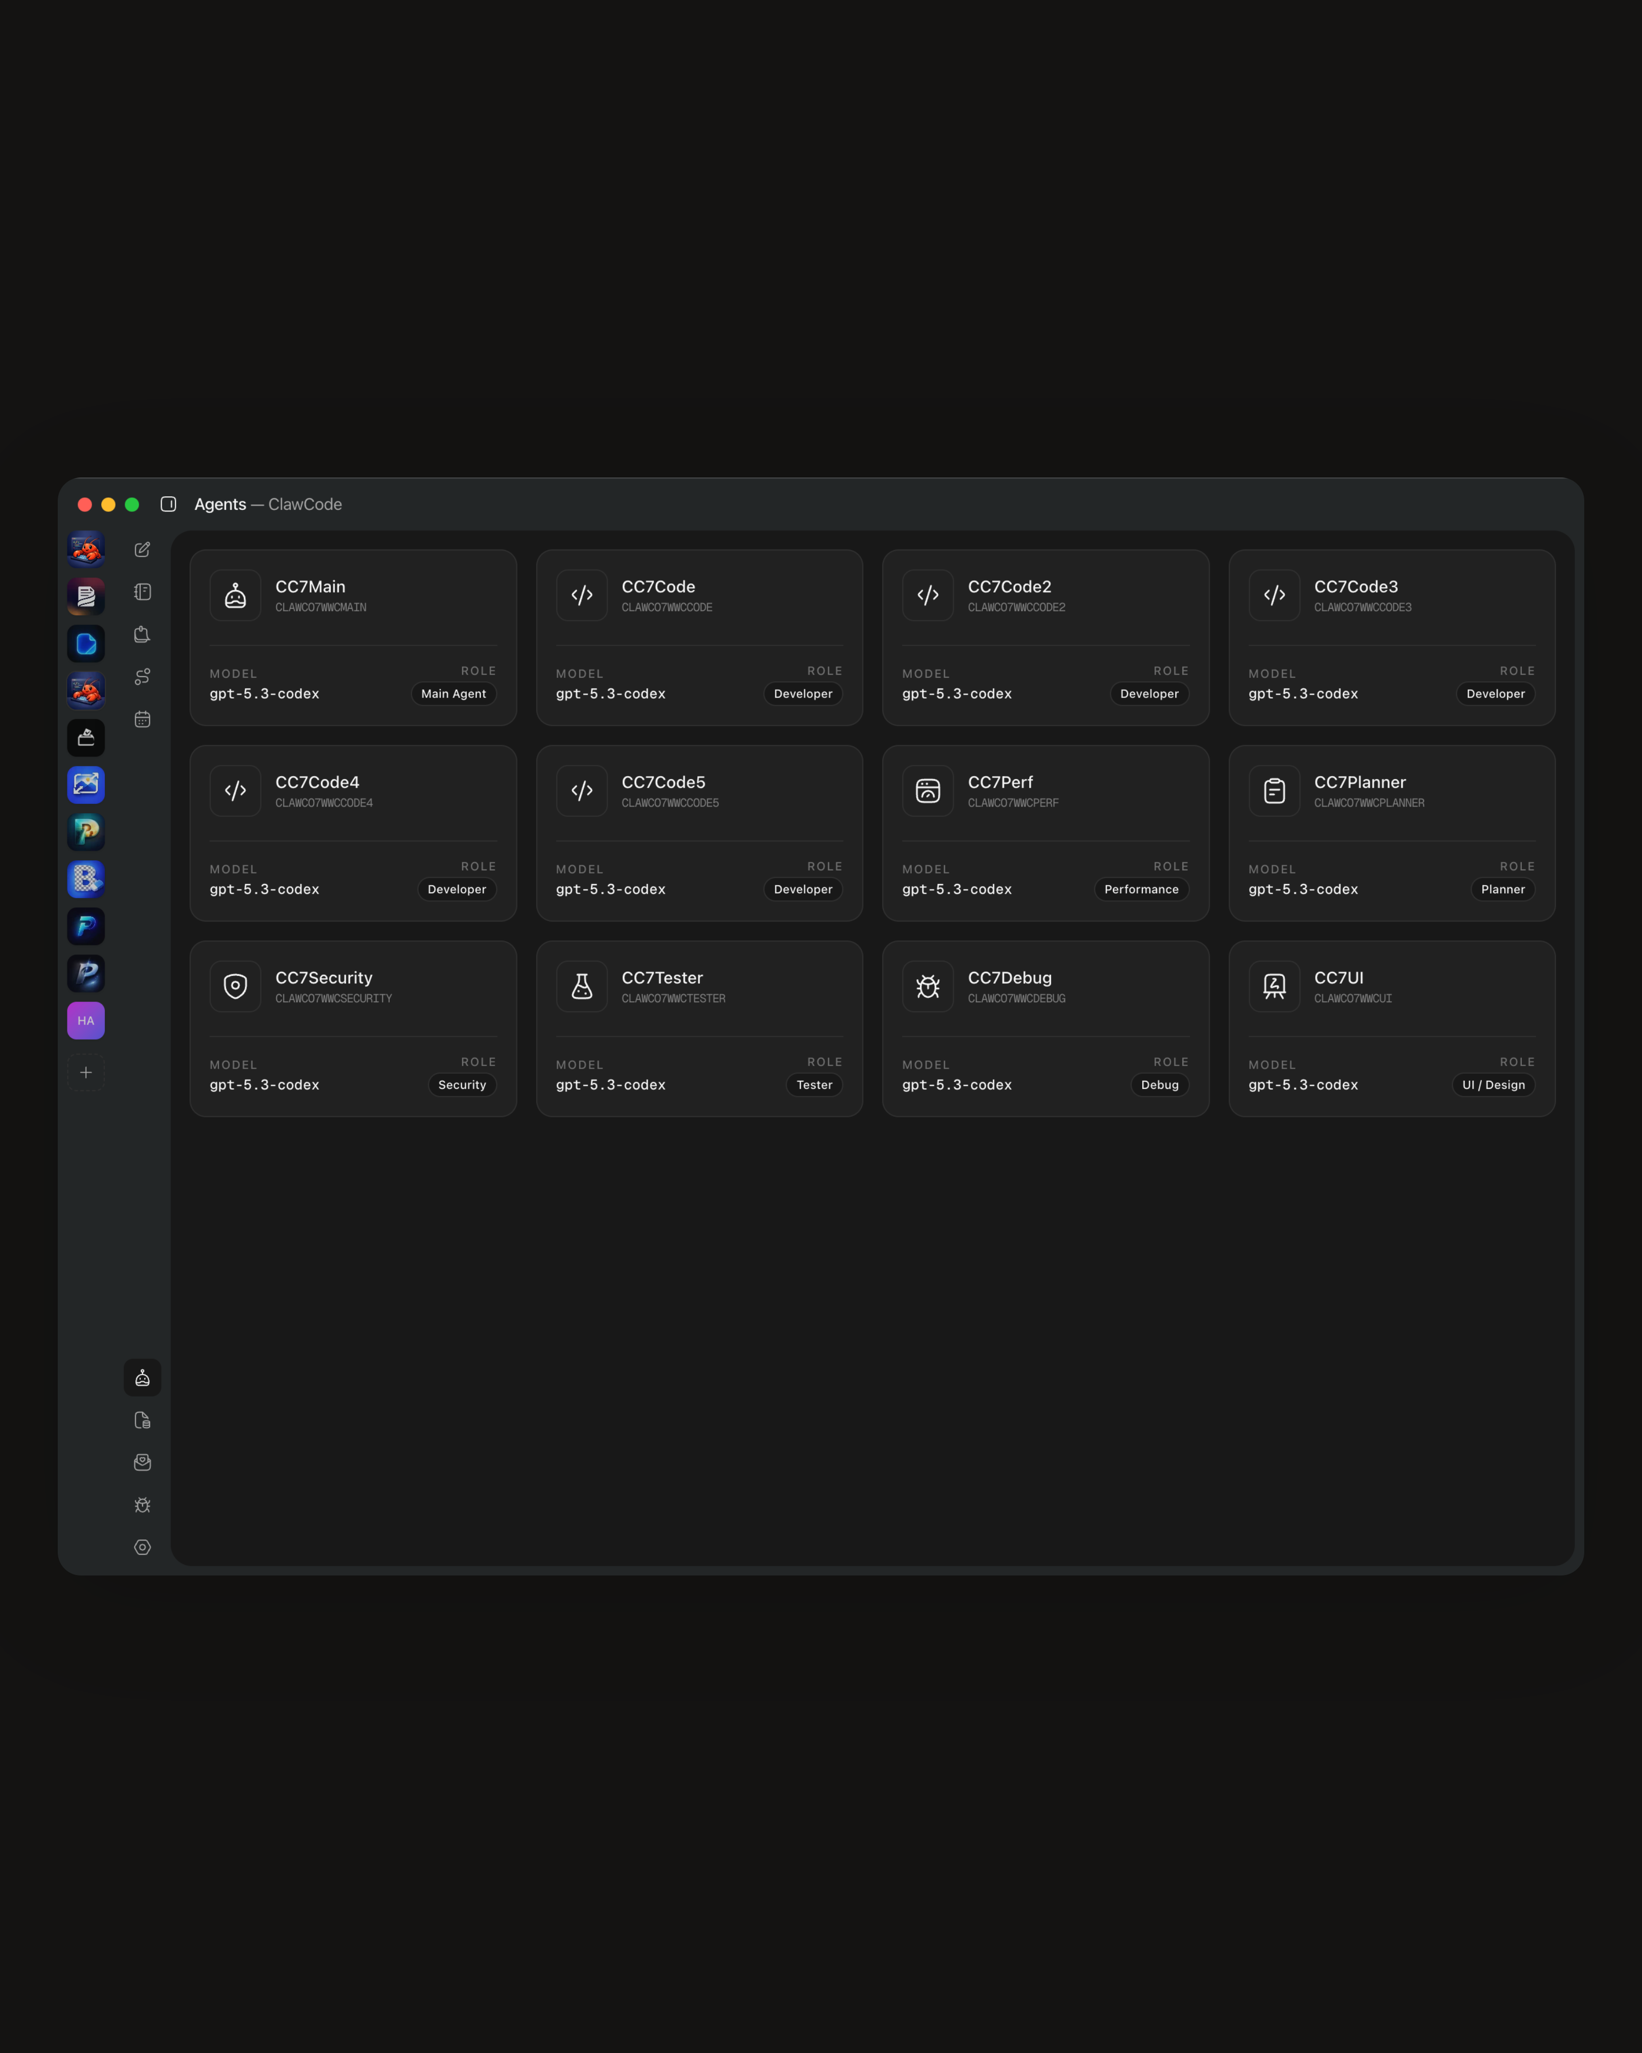Switch to the purple HA workspace
Image resolution: width=1642 pixels, height=2053 pixels.
[x=86, y=1021]
